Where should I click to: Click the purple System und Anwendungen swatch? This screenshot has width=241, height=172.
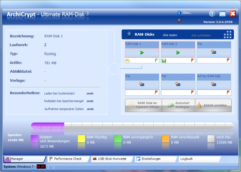(35, 139)
